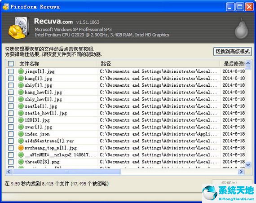Select the file name hang_hov[1].jpg
Viewport: 256px width, 203px height.
click(44, 92)
